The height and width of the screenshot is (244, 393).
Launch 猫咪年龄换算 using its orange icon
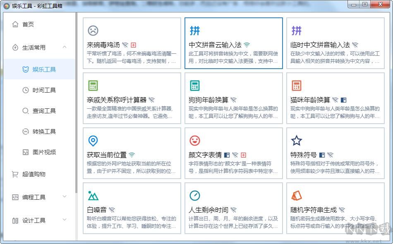297,85
